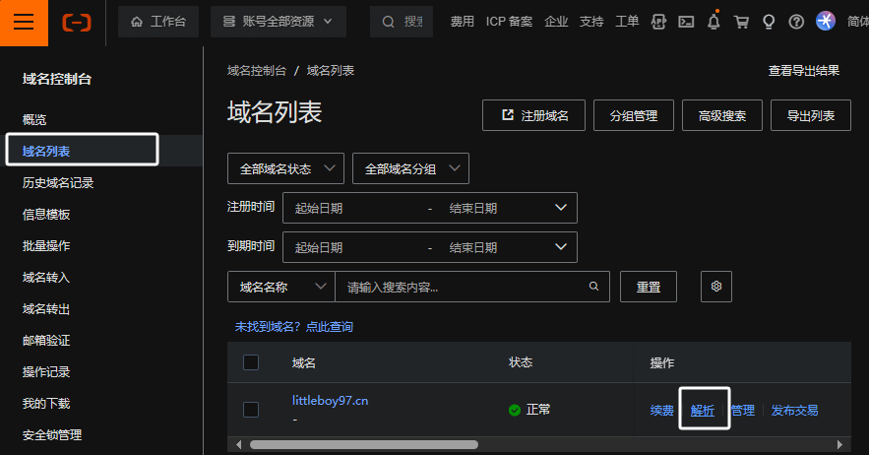This screenshot has width=869, height=455.
Task: Expand the 注册时间 date range chevron
Action: [561, 208]
